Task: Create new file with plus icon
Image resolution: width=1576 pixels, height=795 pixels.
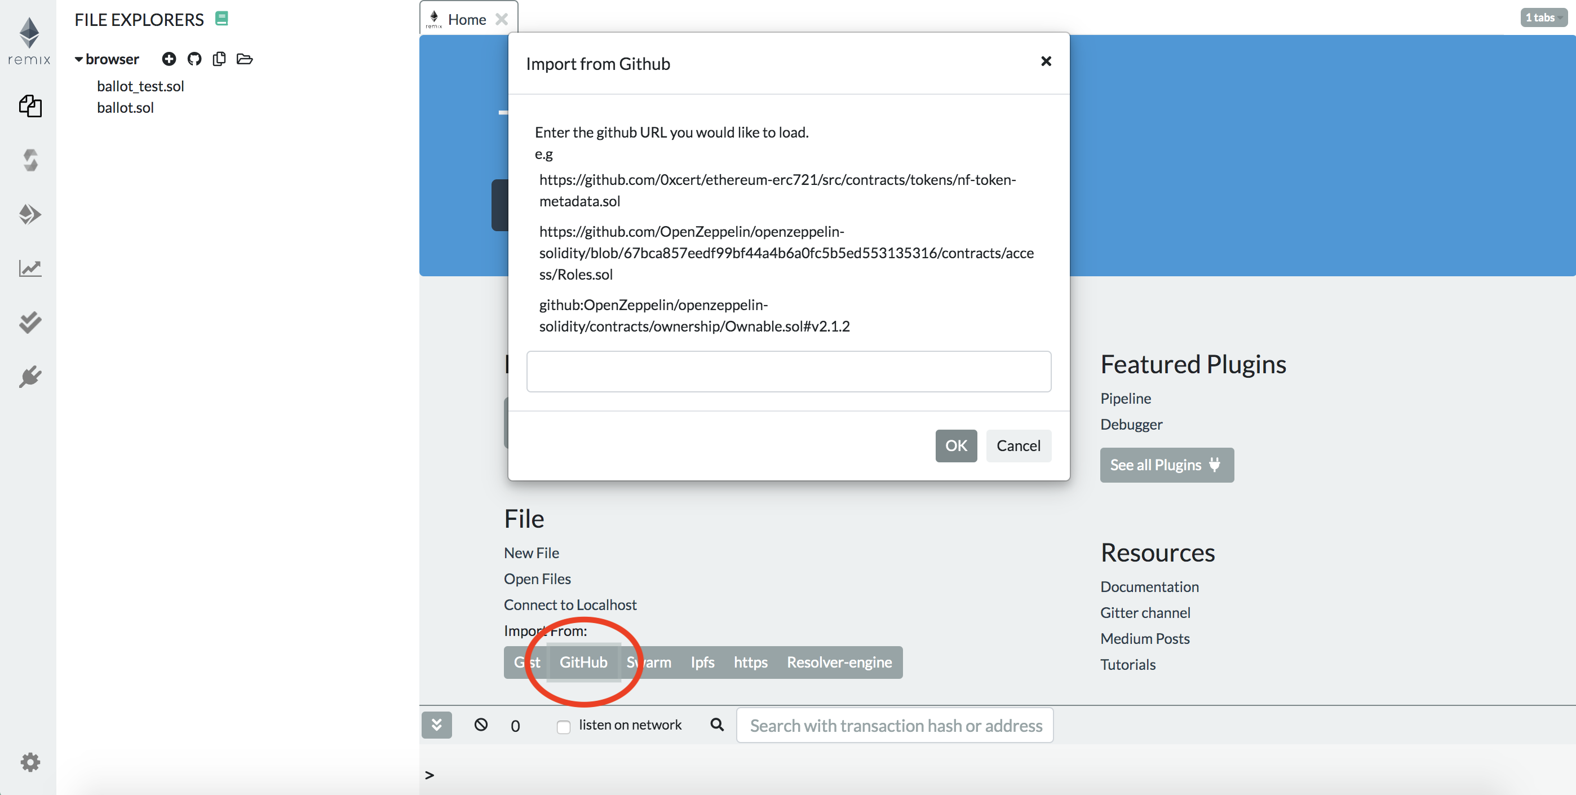Action: click(x=169, y=59)
